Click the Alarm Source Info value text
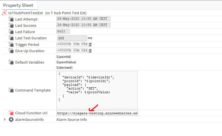 coord(72,119)
